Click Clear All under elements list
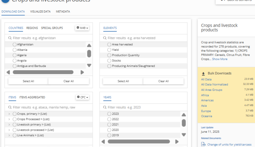 click(x=163, y=81)
